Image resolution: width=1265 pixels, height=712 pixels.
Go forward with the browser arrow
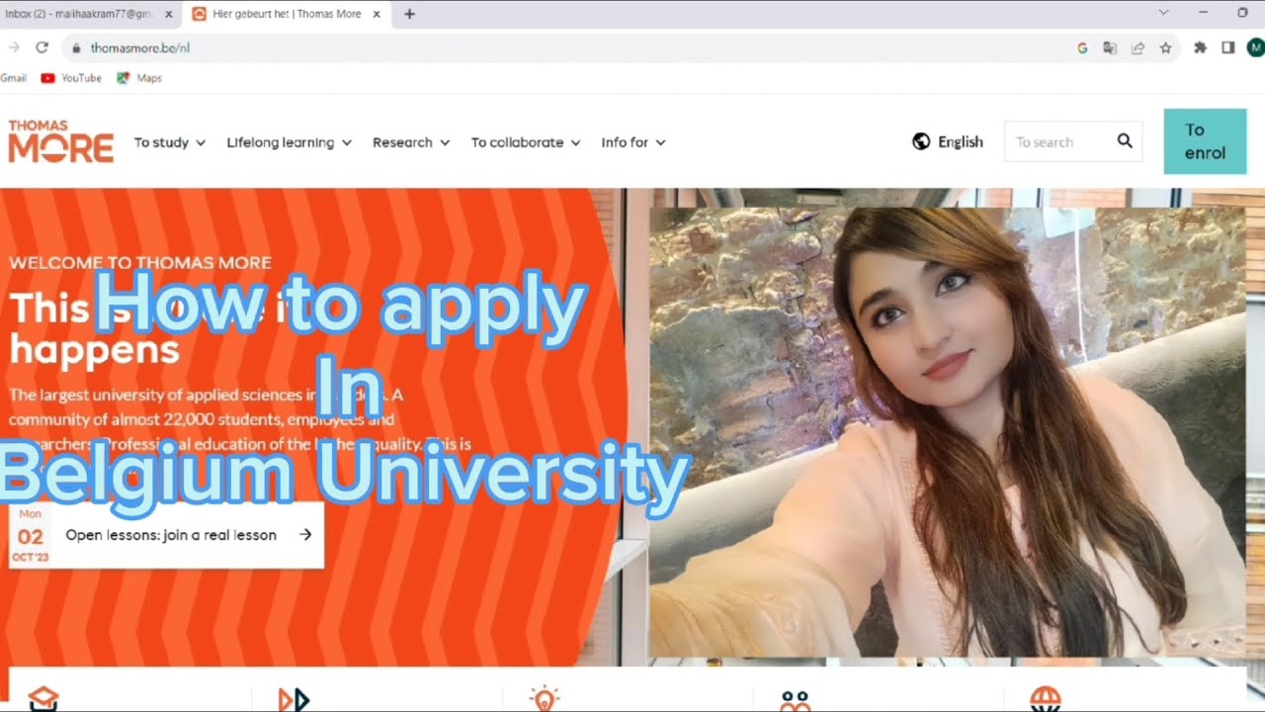(14, 47)
